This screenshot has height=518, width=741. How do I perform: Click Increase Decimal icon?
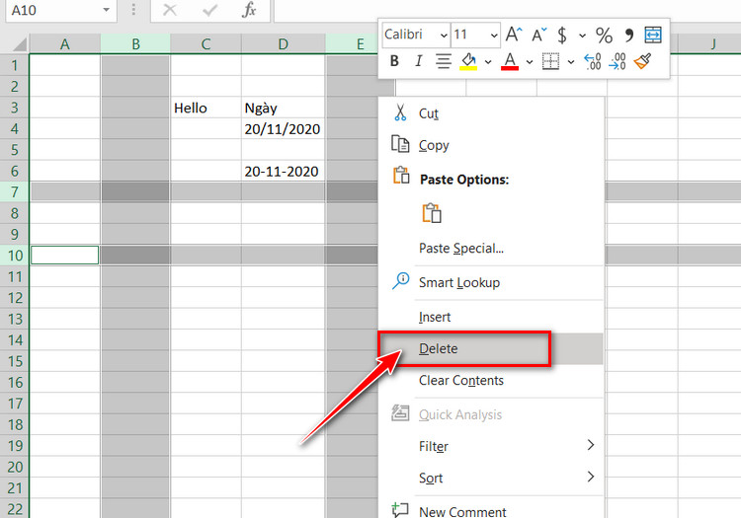593,61
